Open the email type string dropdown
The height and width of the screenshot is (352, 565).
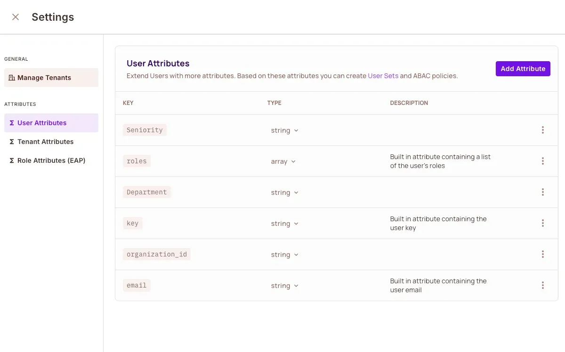click(x=284, y=286)
